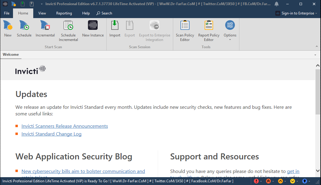
Task: Open the document tab list dropdown arrow
Action: click(315, 55)
